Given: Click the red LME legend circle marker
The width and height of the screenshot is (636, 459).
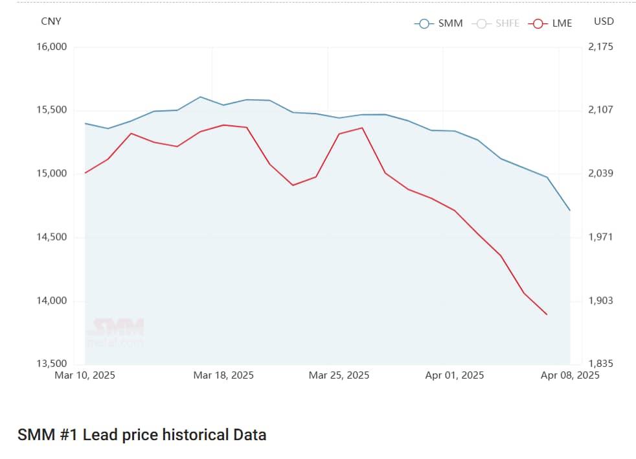Looking at the screenshot, I should click(538, 23).
